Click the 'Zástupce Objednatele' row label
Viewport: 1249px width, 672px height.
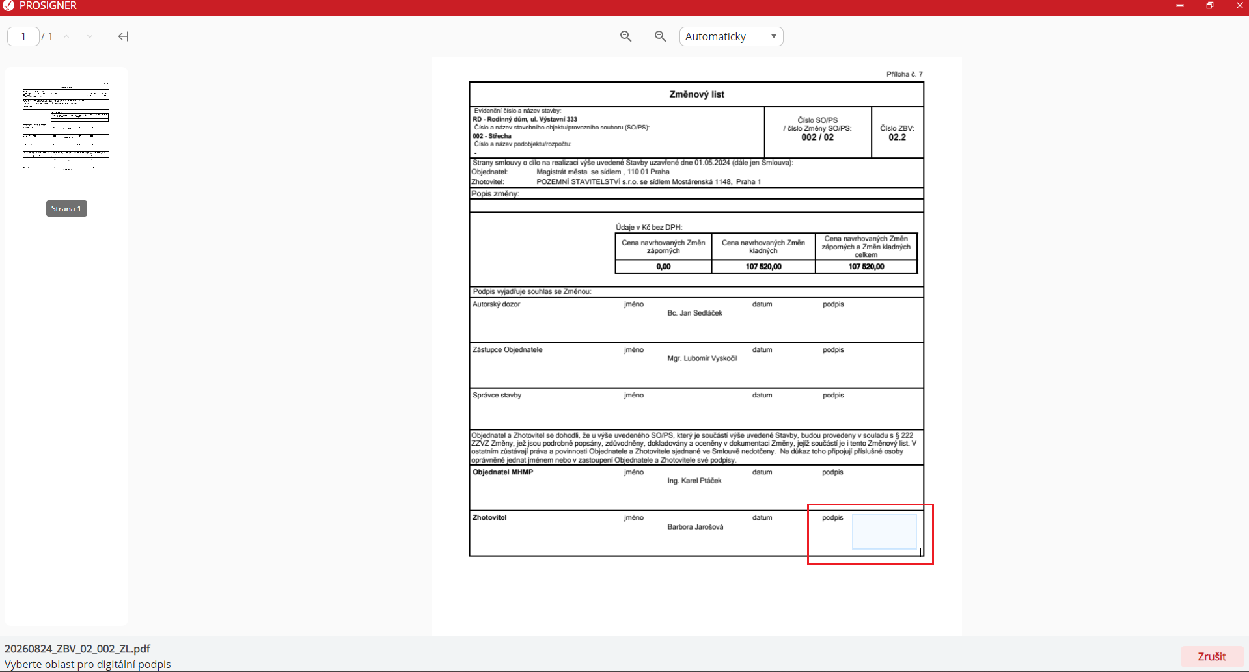coord(507,350)
